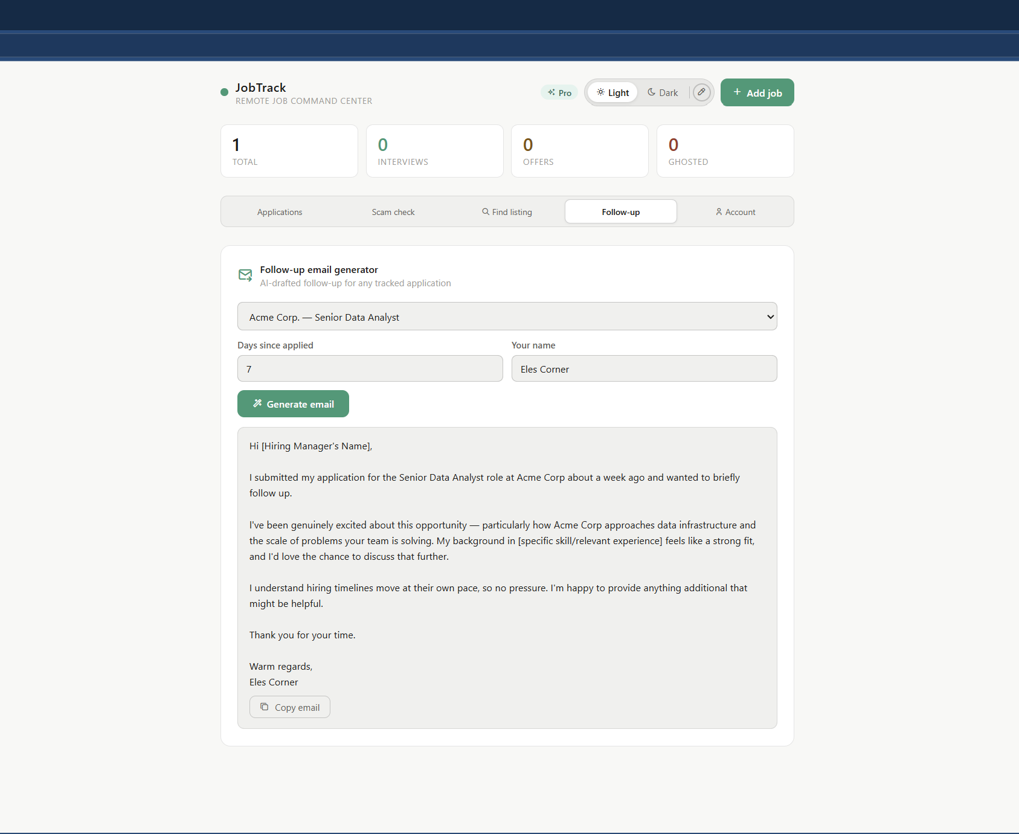
Task: Click Generate email button
Action: click(x=293, y=404)
